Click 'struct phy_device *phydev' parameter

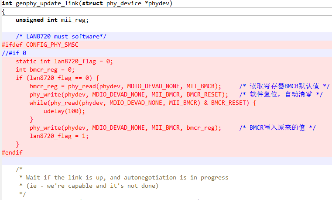[x=126, y=3]
